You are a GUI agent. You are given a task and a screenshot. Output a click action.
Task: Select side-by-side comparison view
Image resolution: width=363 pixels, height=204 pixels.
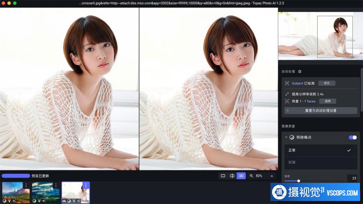pyautogui.click(x=241, y=176)
